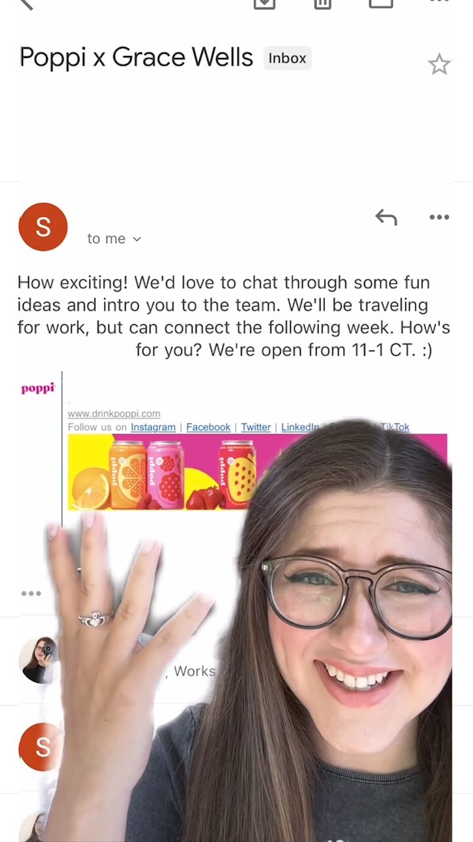This screenshot has width=473, height=842.
Task: Tap the orange S sender avatar
Action: [43, 227]
